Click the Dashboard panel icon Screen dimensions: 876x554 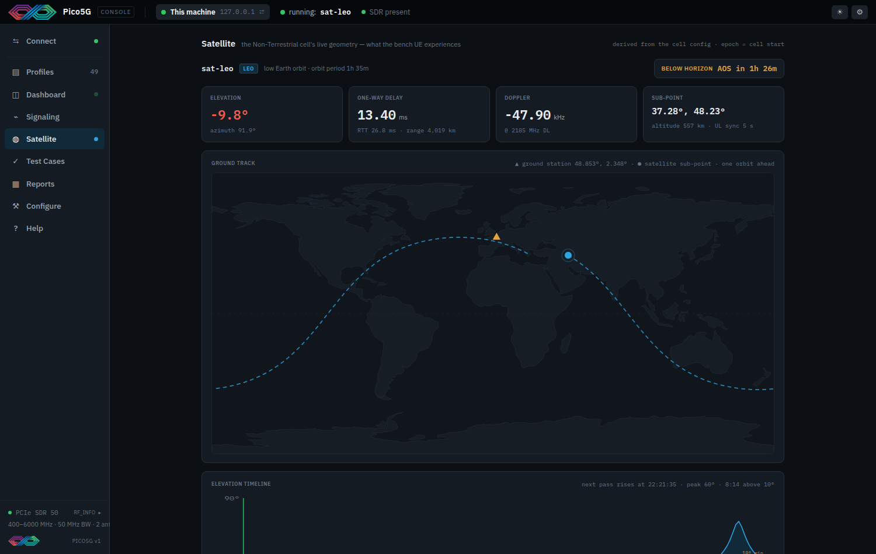pyautogui.click(x=16, y=94)
